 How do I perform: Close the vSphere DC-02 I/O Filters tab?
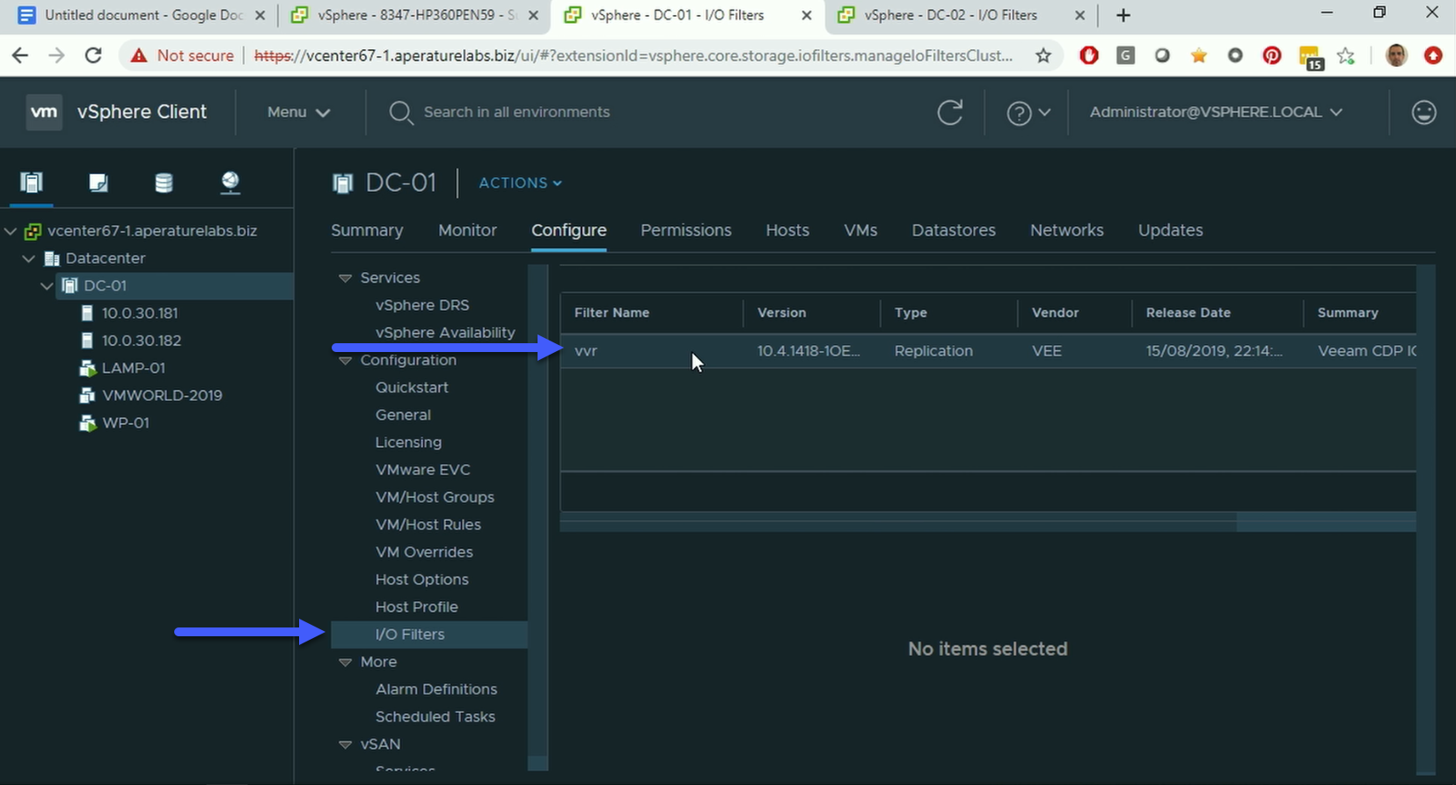(x=1080, y=15)
